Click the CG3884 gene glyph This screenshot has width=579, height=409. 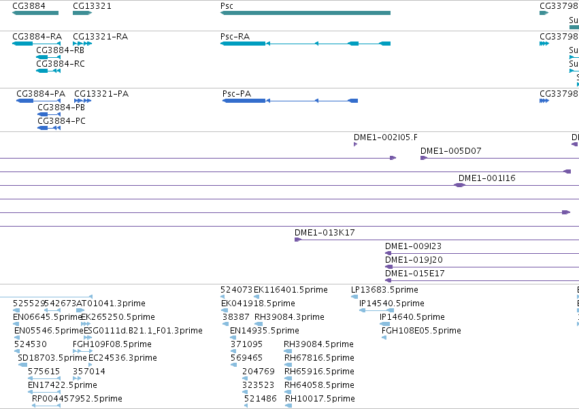pos(35,13)
